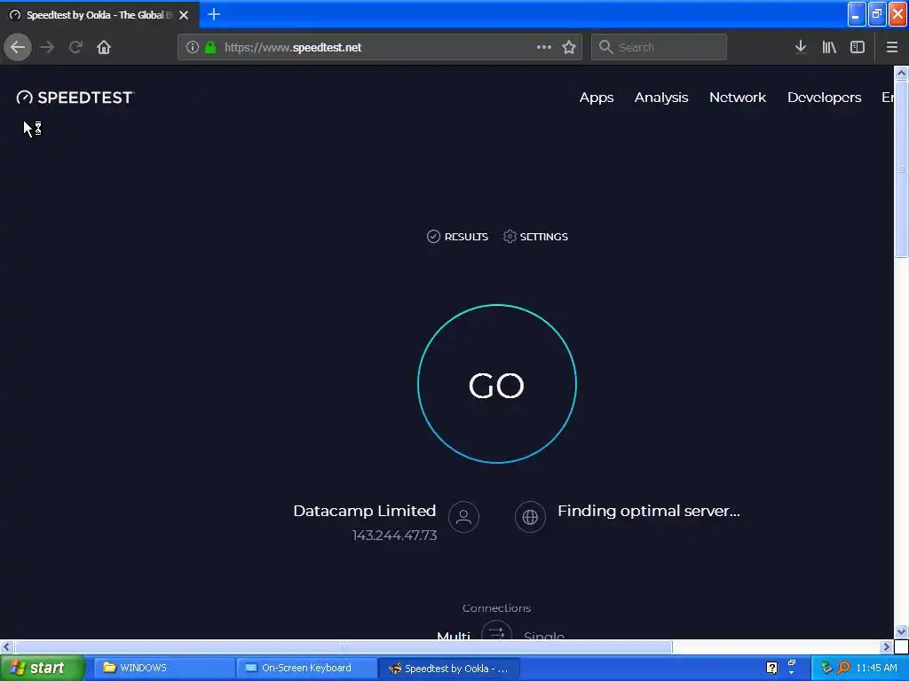Restore down the Firefox window
Viewport: 909px width, 681px height.
877,14
